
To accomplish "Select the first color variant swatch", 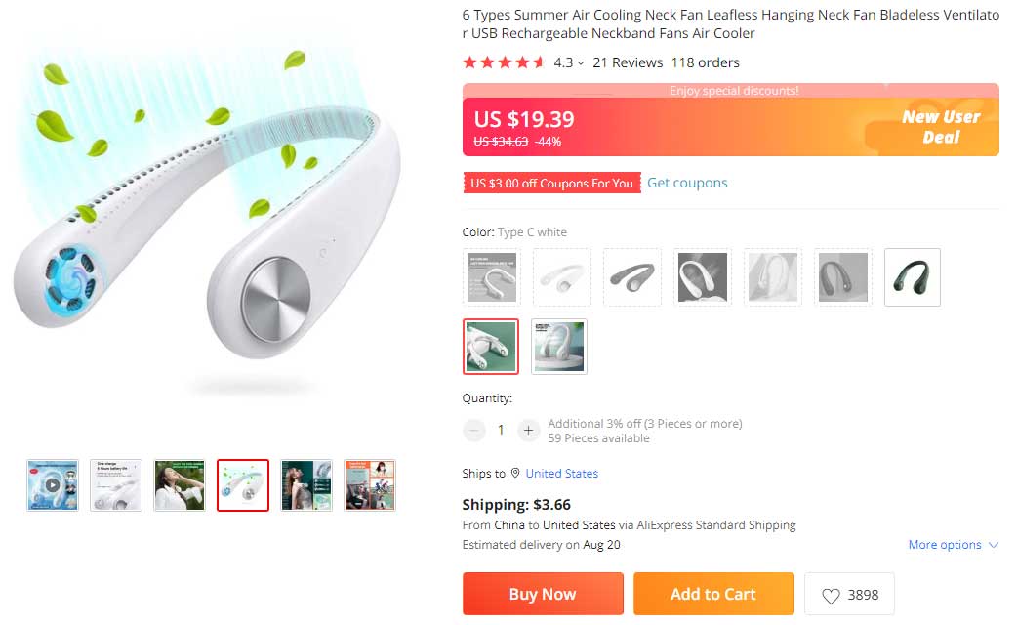I will pos(491,277).
